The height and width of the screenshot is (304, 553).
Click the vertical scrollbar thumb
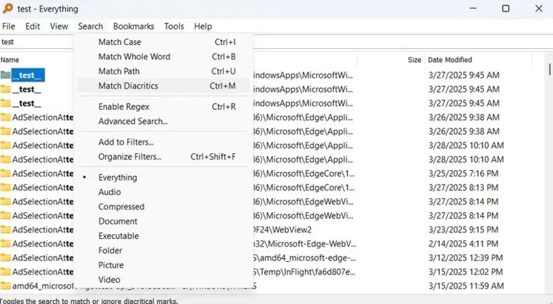coord(550,69)
